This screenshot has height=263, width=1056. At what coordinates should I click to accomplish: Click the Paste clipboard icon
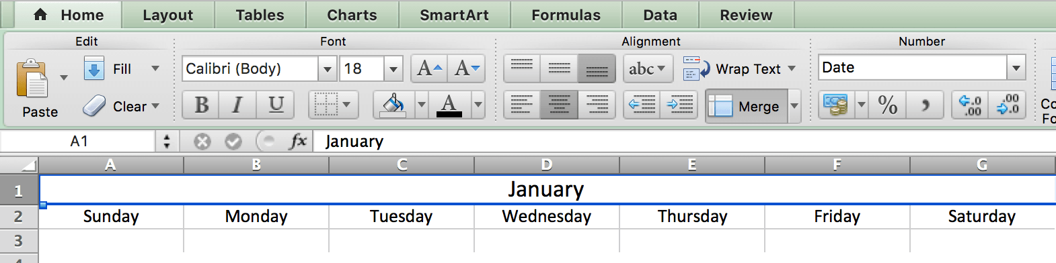[32, 79]
